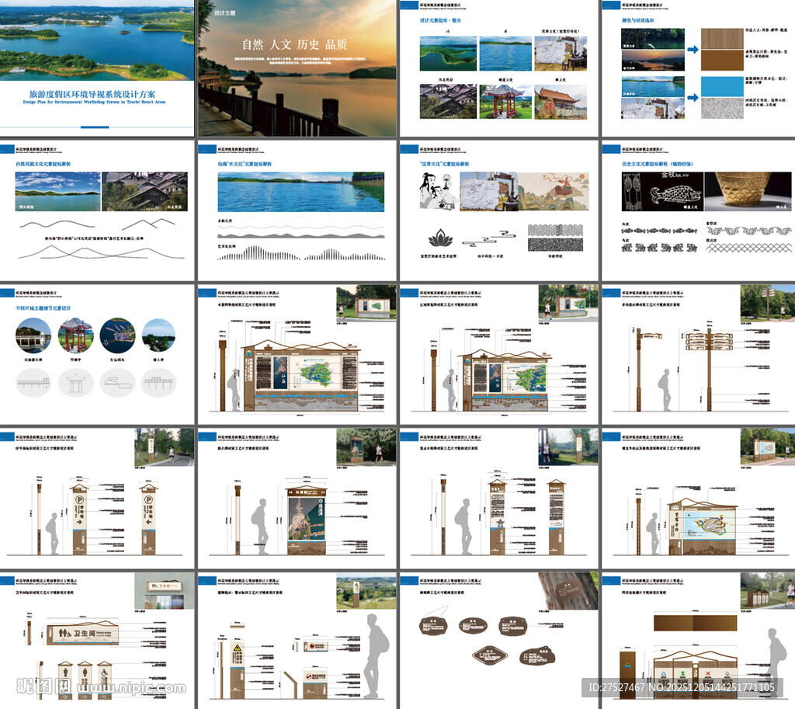
Task: Open the cover page with the aerial lake photo
Action: [x=97, y=68]
